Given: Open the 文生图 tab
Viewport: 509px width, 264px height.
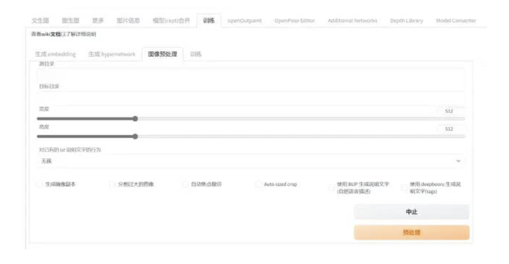Looking at the screenshot, I should click(x=40, y=20).
